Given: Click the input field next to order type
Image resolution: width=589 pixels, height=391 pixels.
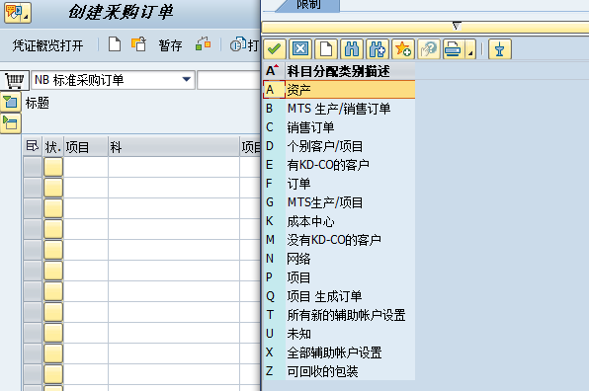Looking at the screenshot, I should pyautogui.click(x=228, y=80).
